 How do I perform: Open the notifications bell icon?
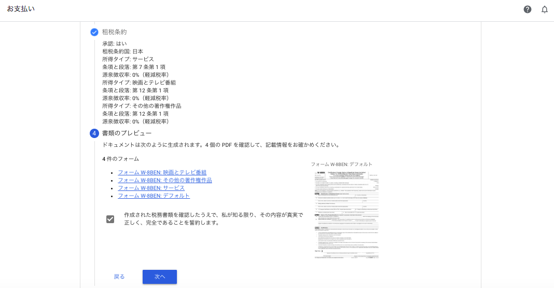pyautogui.click(x=545, y=9)
